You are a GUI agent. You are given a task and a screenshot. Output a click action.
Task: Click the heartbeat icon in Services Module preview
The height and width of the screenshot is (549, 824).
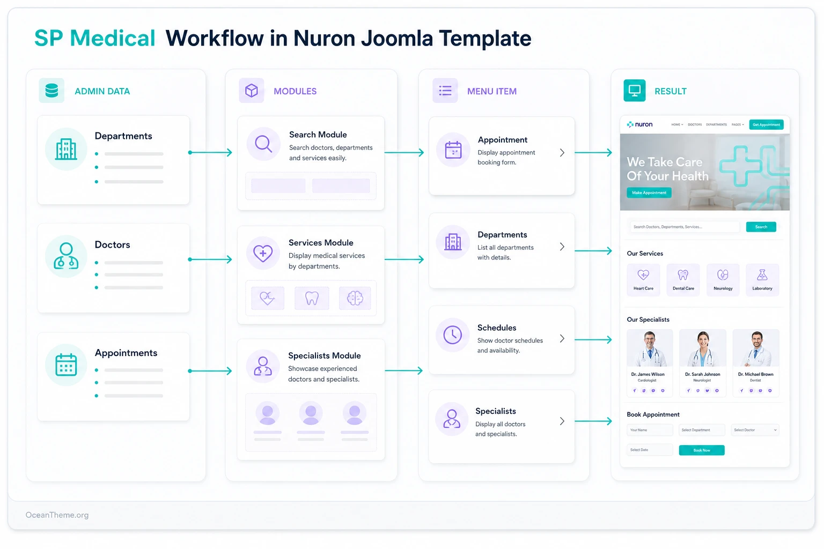point(268,298)
